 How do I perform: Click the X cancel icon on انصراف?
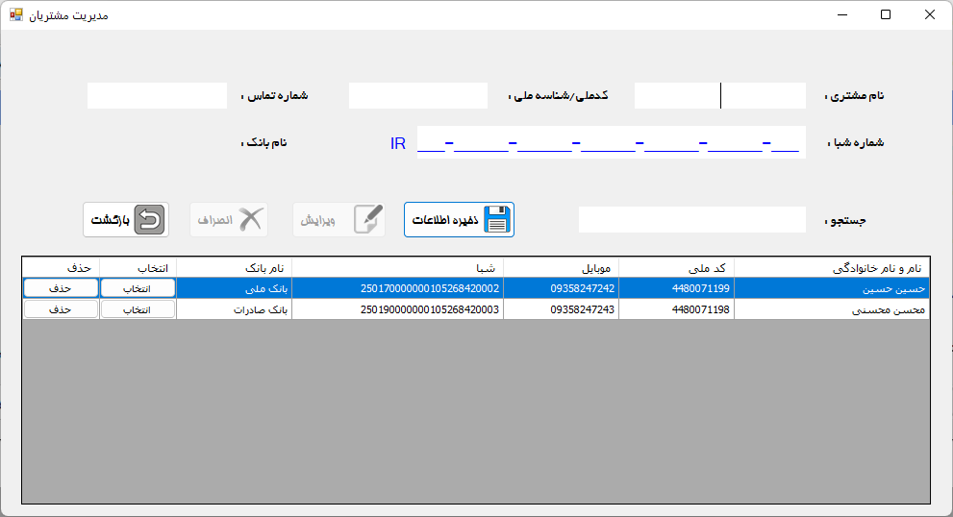coord(250,219)
